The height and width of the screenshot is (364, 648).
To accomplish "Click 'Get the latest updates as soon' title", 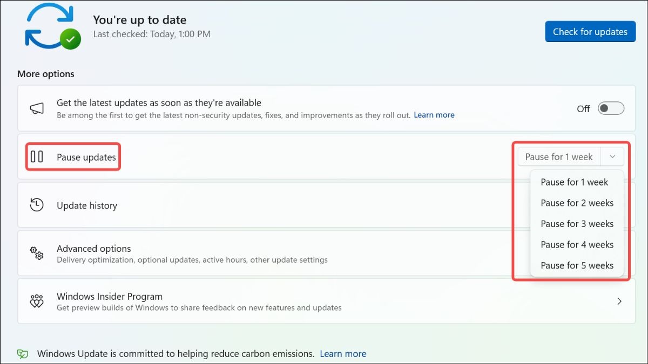I will click(x=159, y=102).
